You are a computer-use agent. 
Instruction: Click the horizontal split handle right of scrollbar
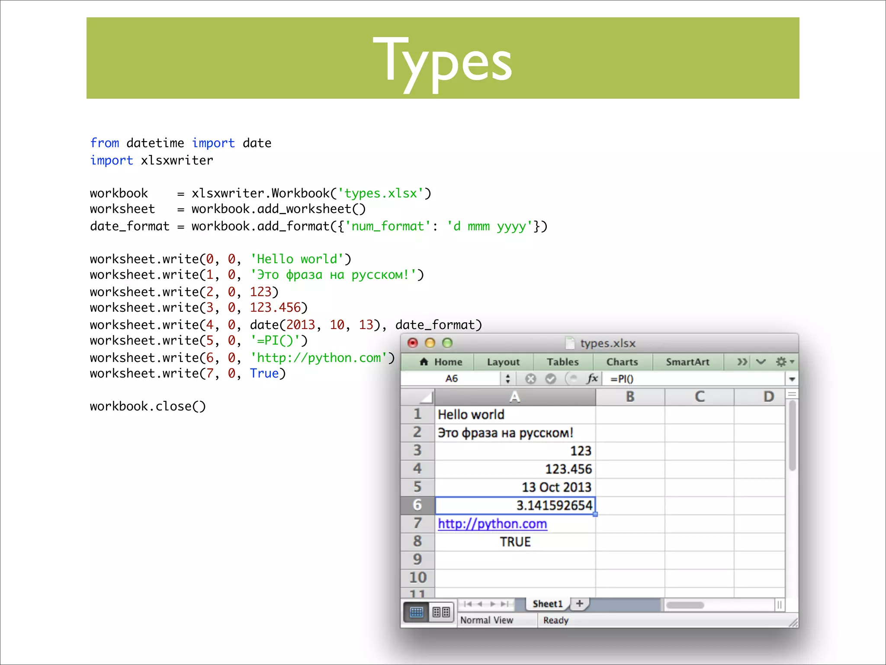779,605
